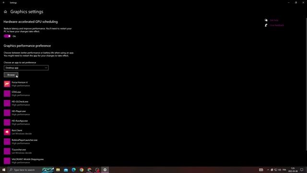
Task: Click the Home icon beside Graphics settings
Action: (5, 12)
